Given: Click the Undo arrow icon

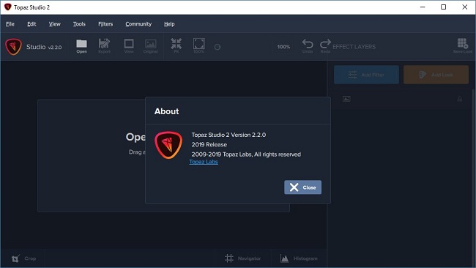Looking at the screenshot, I should [308, 44].
